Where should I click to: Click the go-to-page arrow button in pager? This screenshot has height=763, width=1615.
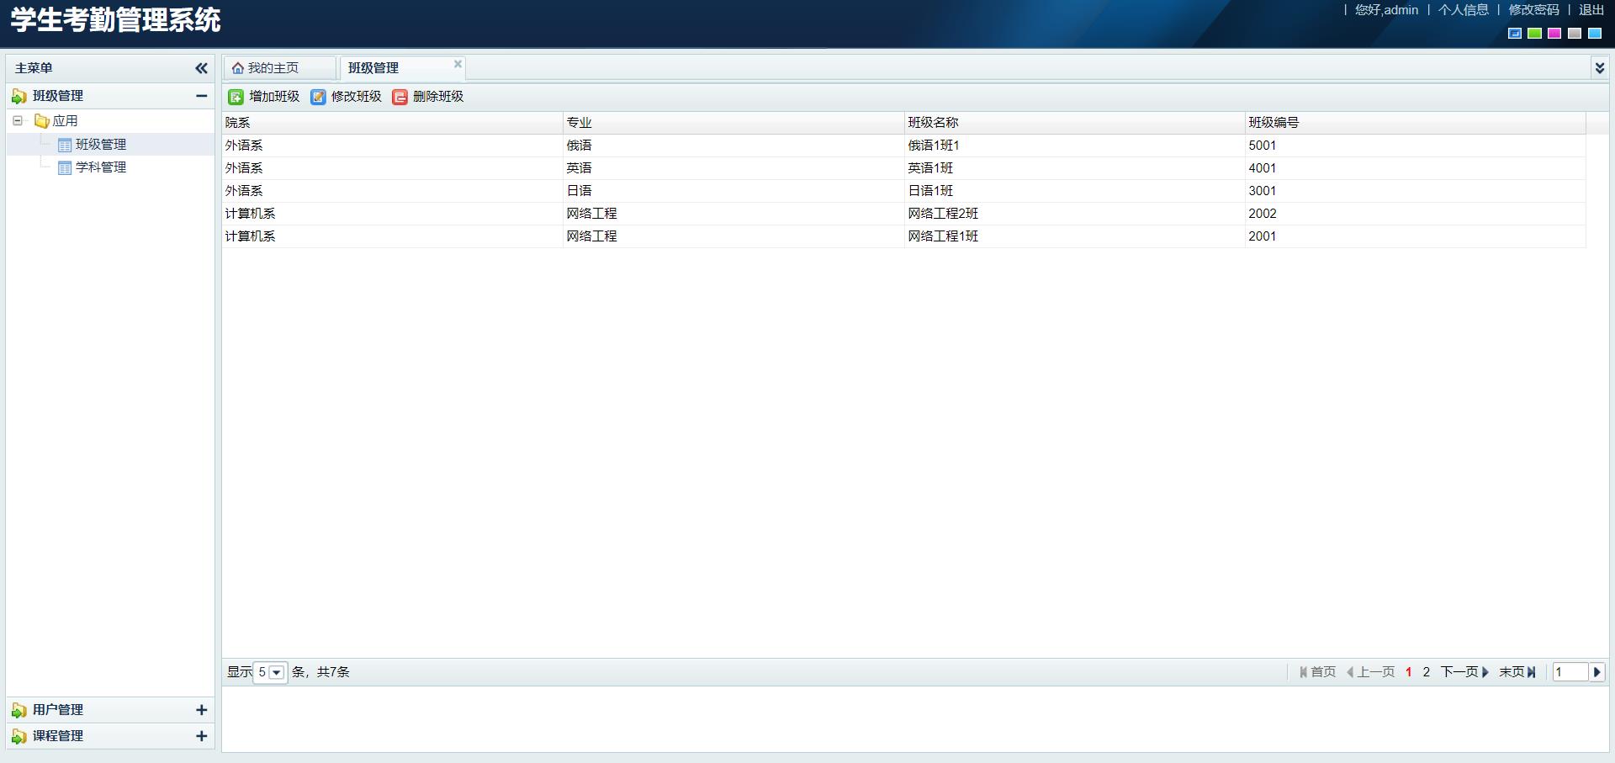point(1597,672)
